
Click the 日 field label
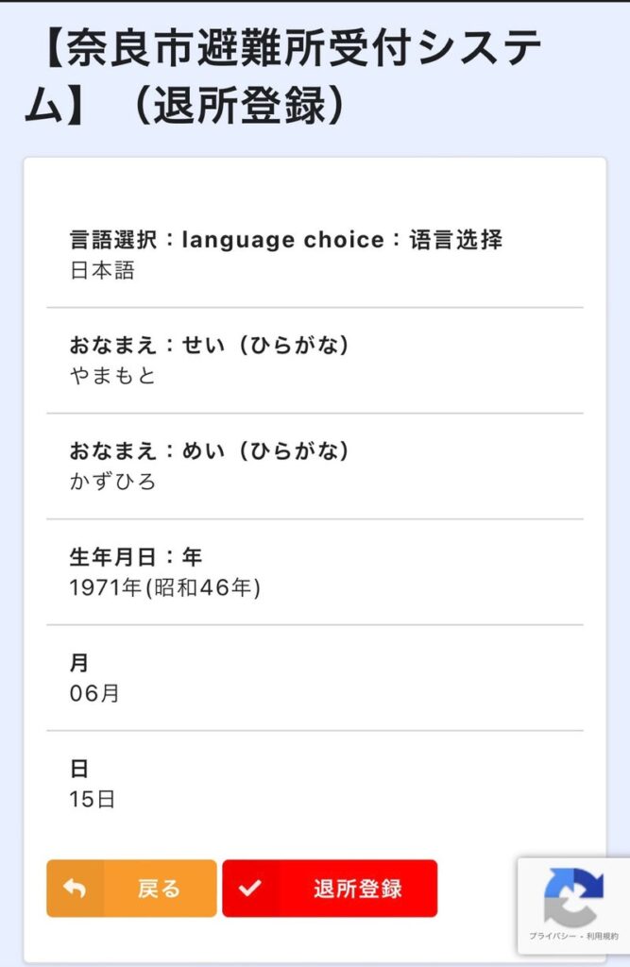point(79,769)
